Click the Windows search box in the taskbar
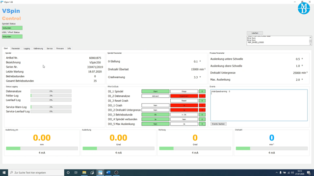The width and height of the screenshot is (314, 176). (x=36, y=173)
